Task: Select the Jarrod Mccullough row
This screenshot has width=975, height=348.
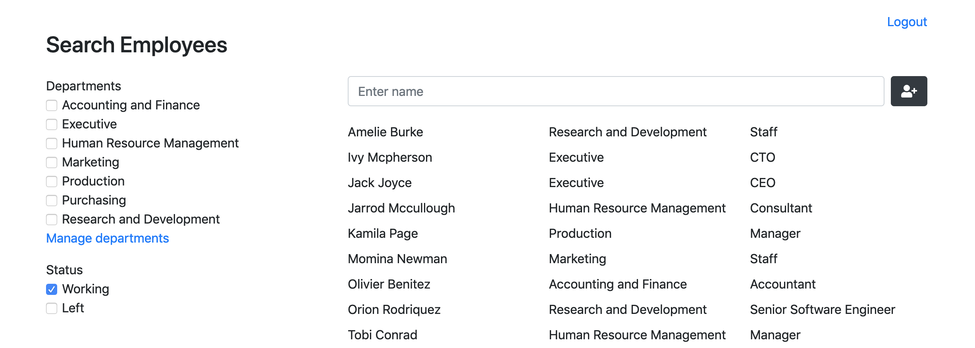Action: [x=638, y=208]
